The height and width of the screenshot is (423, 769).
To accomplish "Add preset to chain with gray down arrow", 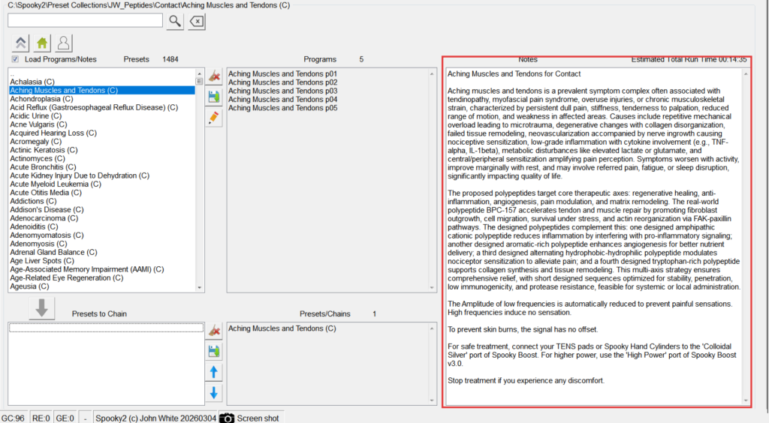I will click(41, 308).
